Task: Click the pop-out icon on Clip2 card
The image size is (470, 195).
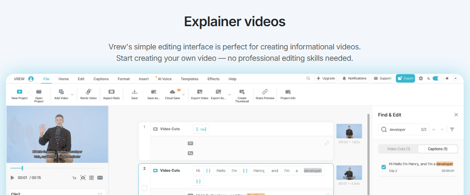Action: (100, 194)
